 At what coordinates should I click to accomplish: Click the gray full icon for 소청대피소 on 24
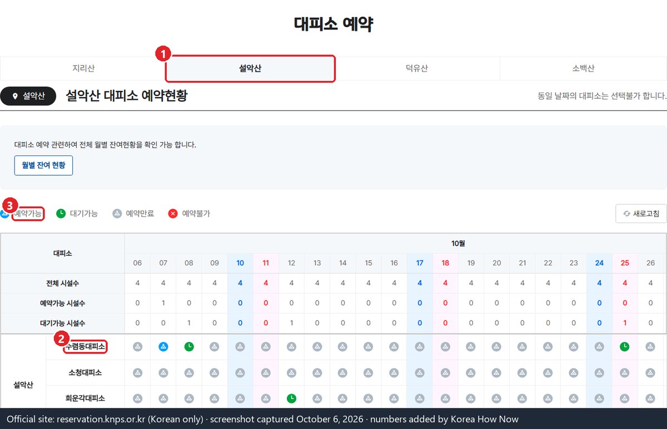tap(599, 372)
